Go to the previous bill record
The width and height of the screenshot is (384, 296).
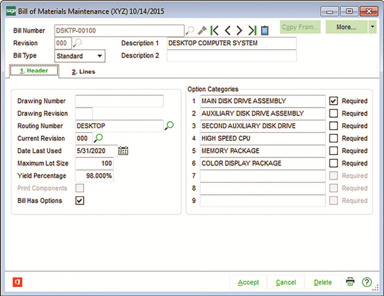(x=227, y=31)
